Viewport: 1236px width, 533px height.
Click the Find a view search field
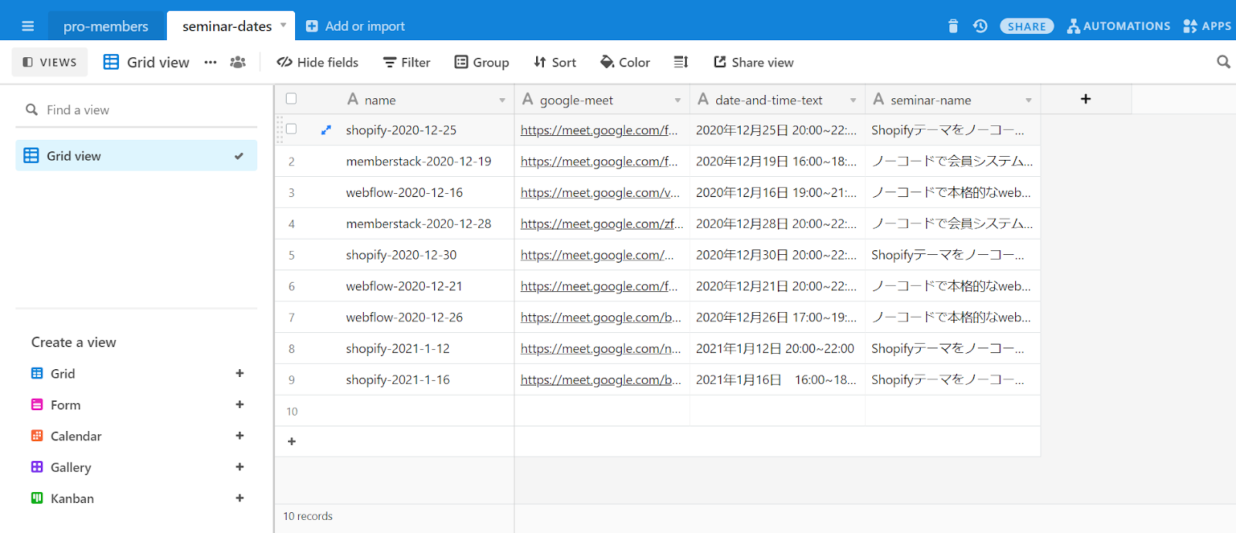click(x=136, y=110)
